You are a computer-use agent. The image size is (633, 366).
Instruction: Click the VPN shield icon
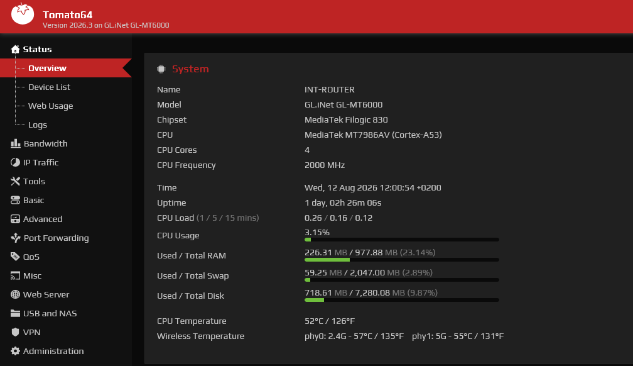pyautogui.click(x=15, y=332)
